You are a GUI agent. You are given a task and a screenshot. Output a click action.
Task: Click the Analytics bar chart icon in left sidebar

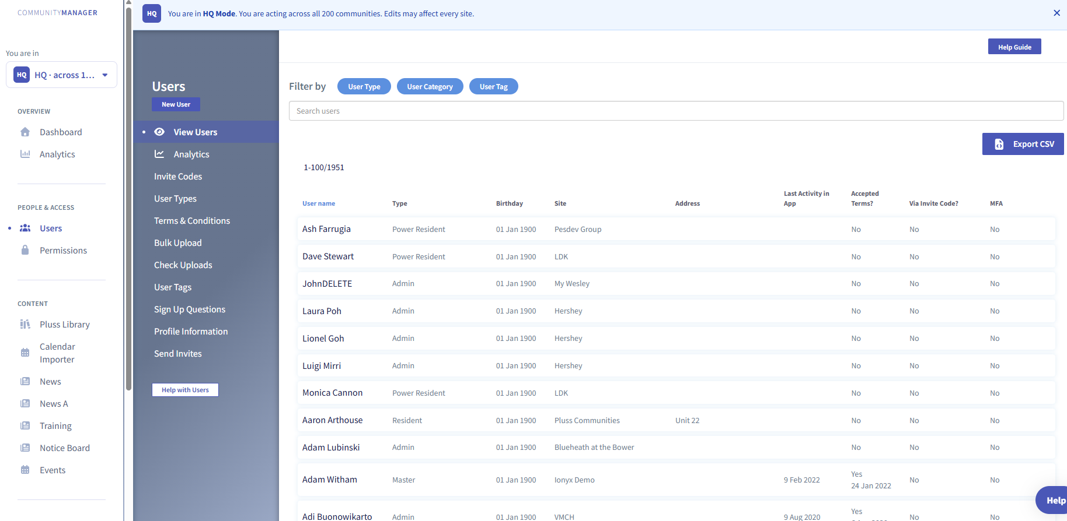pyautogui.click(x=25, y=154)
